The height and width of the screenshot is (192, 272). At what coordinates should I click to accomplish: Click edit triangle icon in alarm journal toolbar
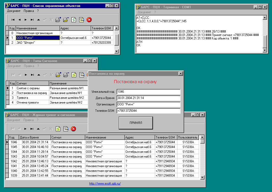tap(38, 129)
